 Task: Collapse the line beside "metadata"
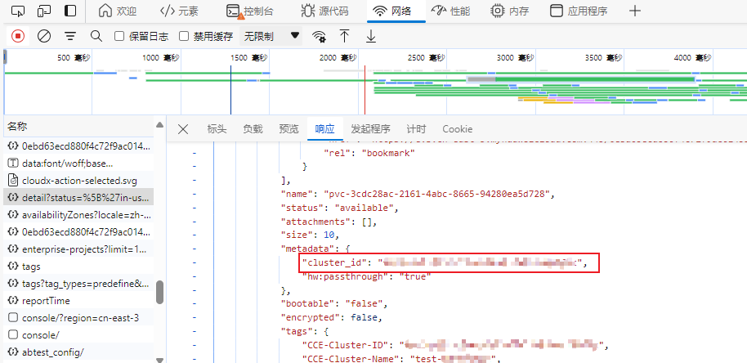click(194, 249)
